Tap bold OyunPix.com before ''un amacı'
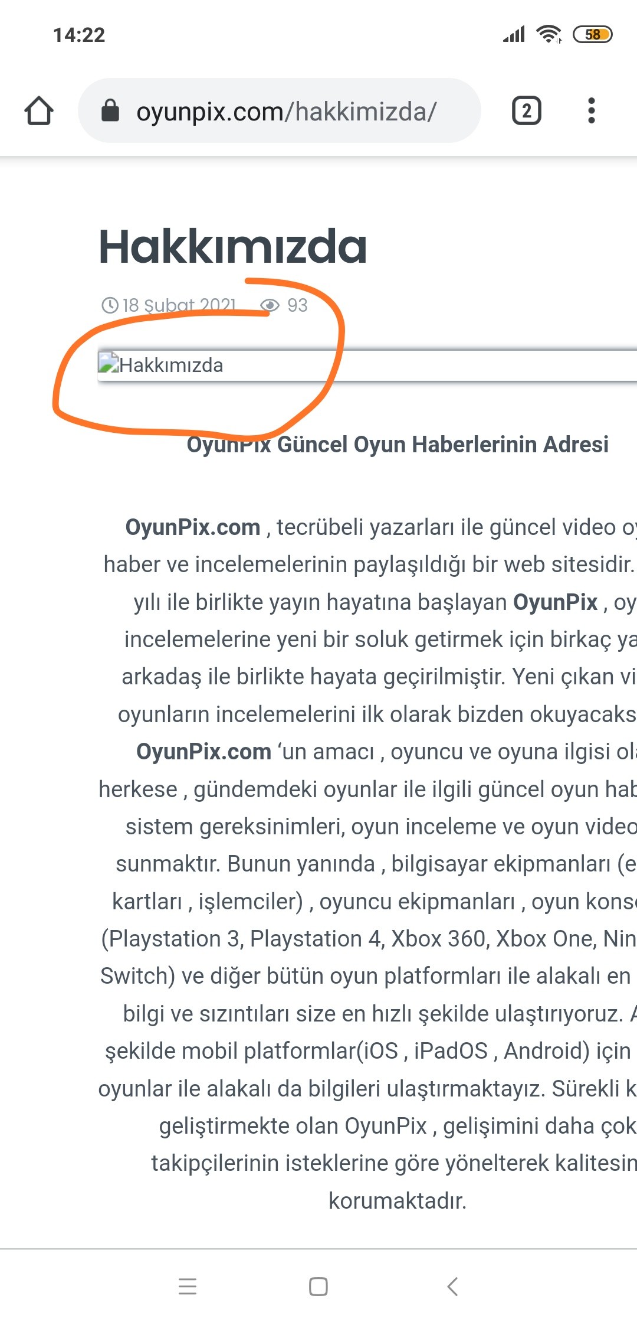 pos(203,752)
